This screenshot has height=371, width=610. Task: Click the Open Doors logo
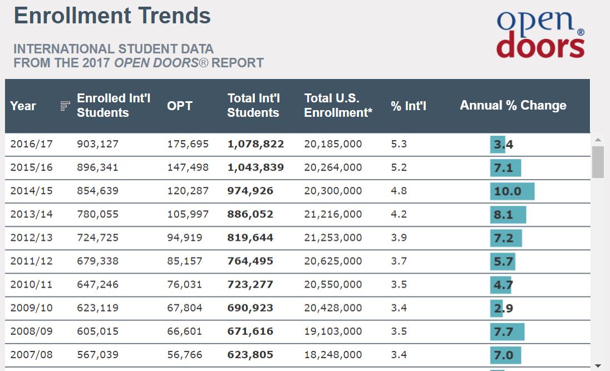pyautogui.click(x=540, y=35)
